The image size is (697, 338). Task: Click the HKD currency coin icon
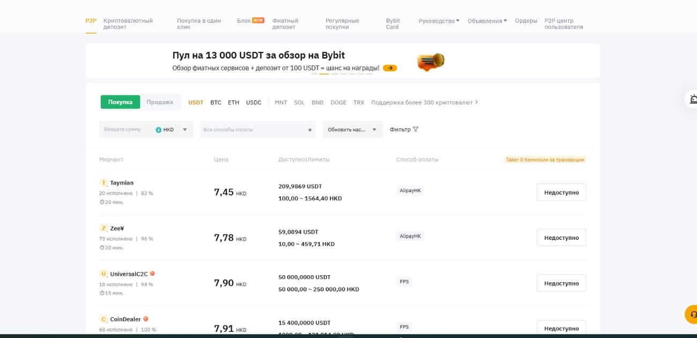(x=159, y=130)
